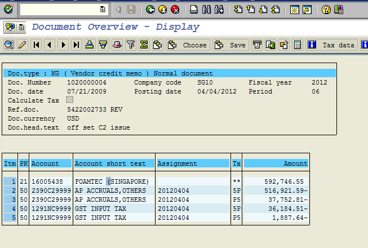
Task: Click the red hat icon left of the filter
Action: [117, 45]
